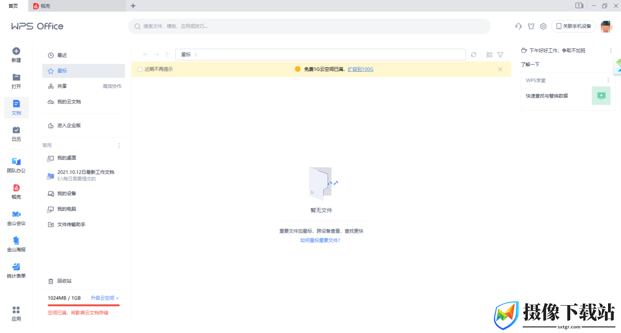The image size is (621, 333).
Task: Focus the top search input field
Action: pos(309,26)
